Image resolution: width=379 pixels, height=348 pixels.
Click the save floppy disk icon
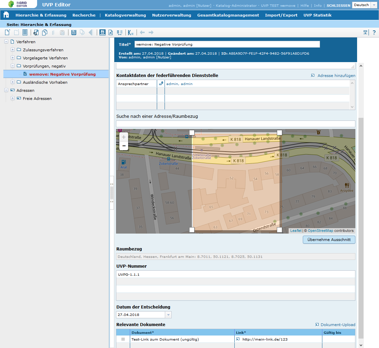pyautogui.click(x=74, y=32)
